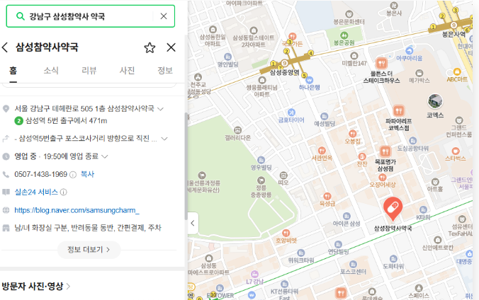
Task: Expand the address details chevron
Action: coord(160,109)
